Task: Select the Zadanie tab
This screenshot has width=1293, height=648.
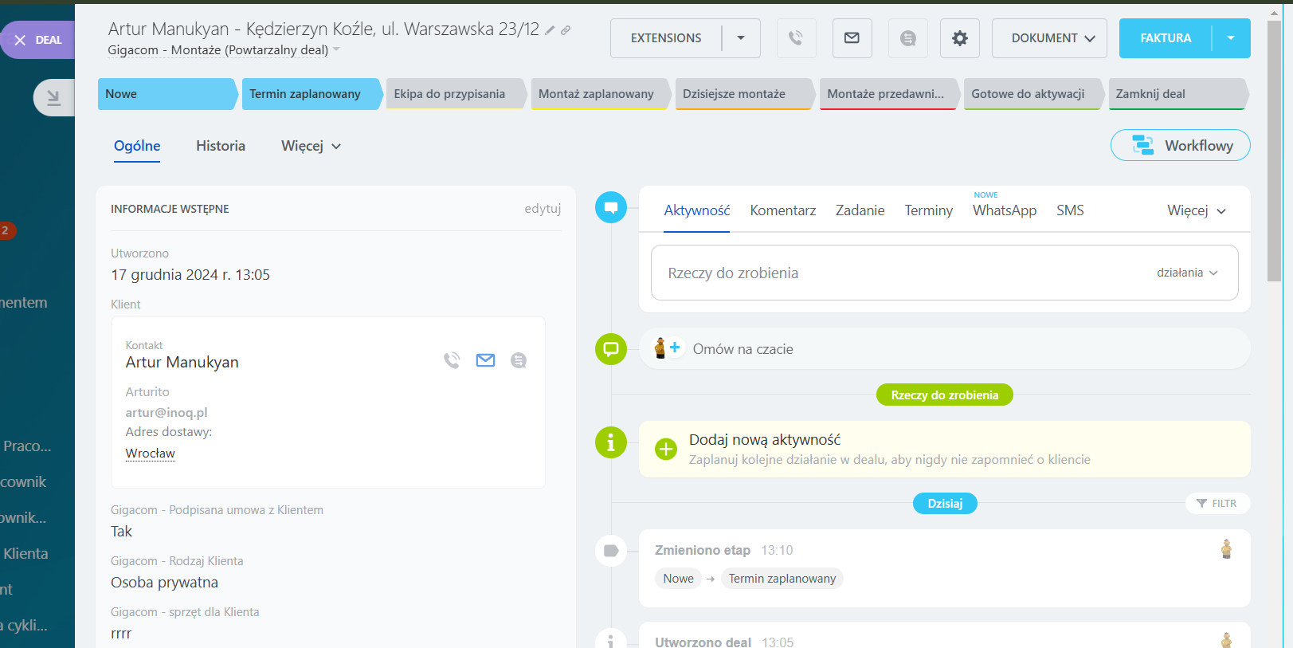Action: [860, 210]
